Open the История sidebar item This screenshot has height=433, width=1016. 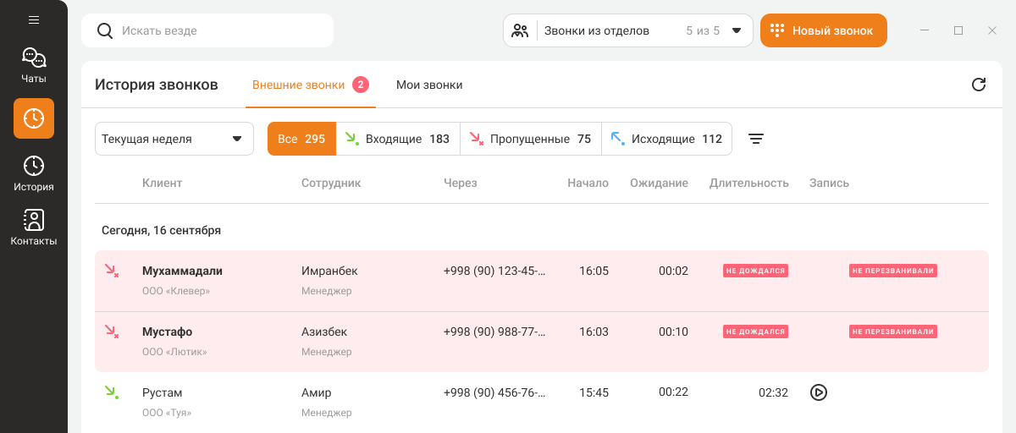click(x=34, y=173)
